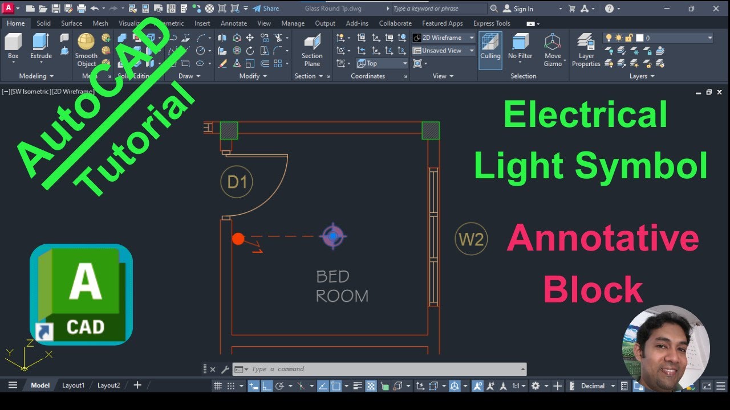Screen dimensions: 730x410
Task: Click the Share button
Action: 266,9
